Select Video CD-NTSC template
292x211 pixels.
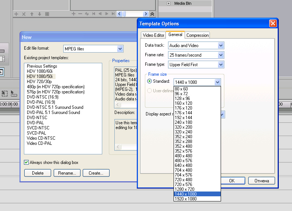tap(41, 138)
